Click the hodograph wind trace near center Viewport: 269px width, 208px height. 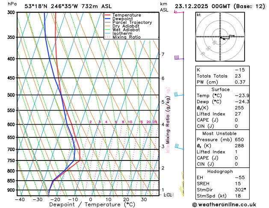[x=227, y=37]
